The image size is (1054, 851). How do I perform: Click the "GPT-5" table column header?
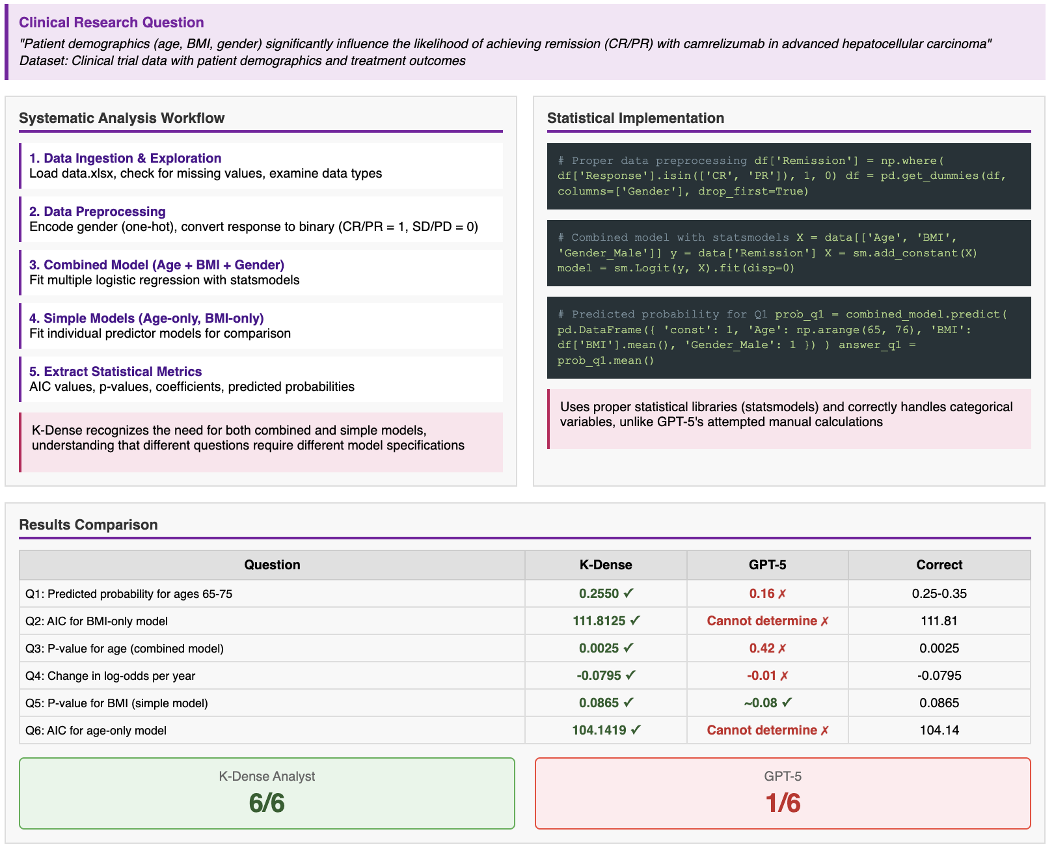coord(768,565)
